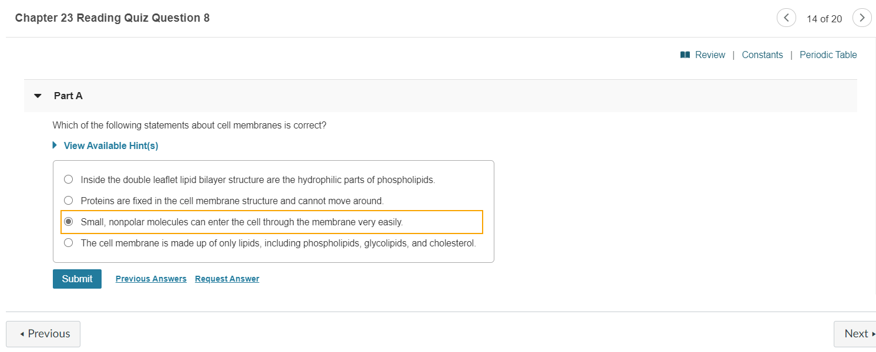Select answer about hydrophilic parts of phospholipids
This screenshot has height=352, width=876.
click(x=68, y=179)
